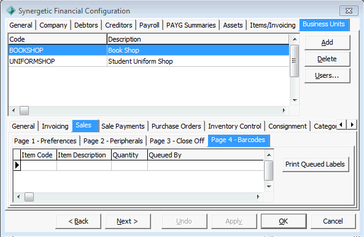This screenshot has width=364, height=237.
Task: Select the UNIFORMSHOP code row
Action: (58, 61)
